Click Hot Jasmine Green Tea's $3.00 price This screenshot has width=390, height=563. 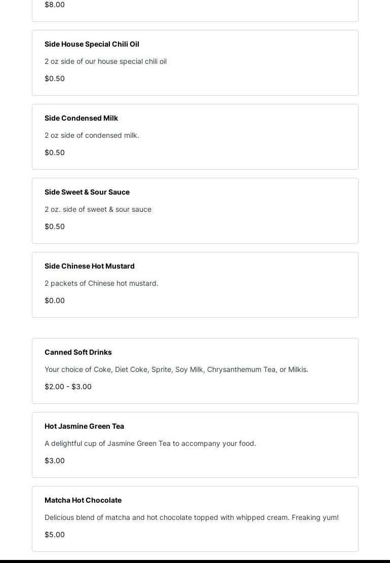pyautogui.click(x=55, y=461)
